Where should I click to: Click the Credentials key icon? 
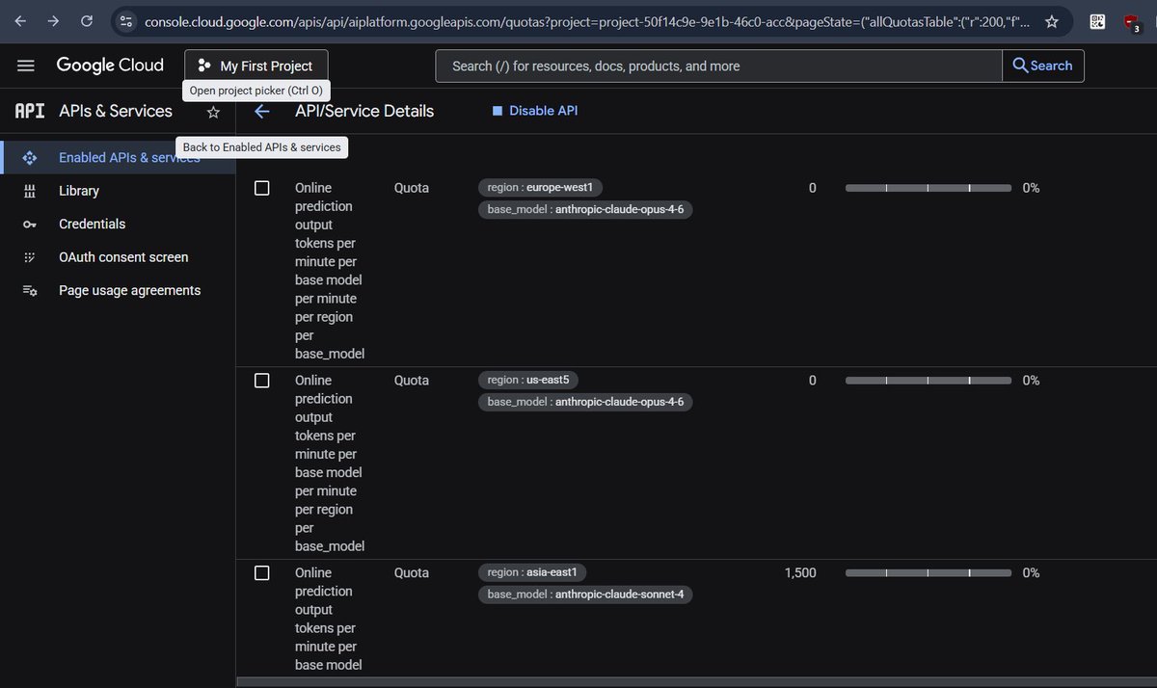click(29, 225)
